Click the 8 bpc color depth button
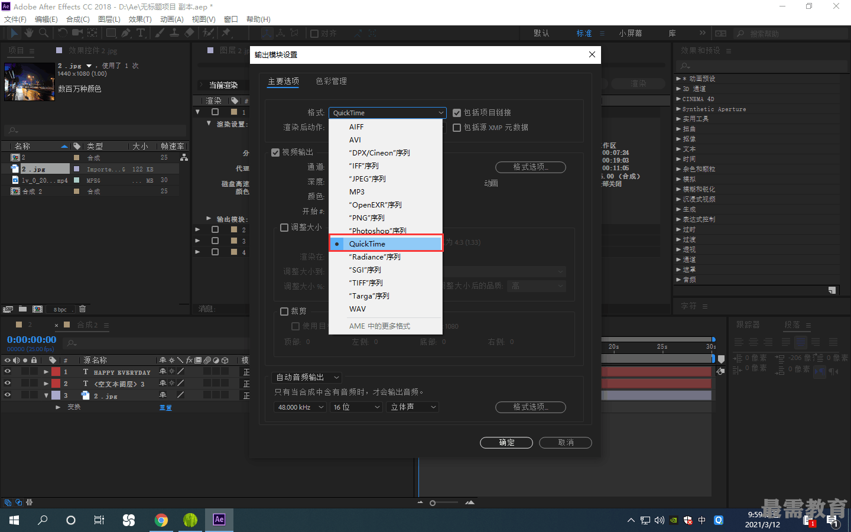 coord(60,310)
